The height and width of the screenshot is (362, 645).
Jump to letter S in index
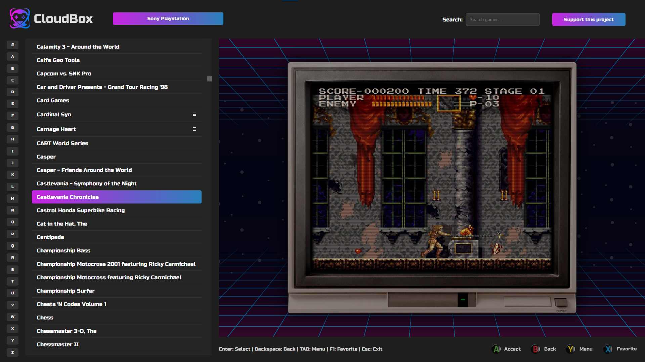pos(12,269)
